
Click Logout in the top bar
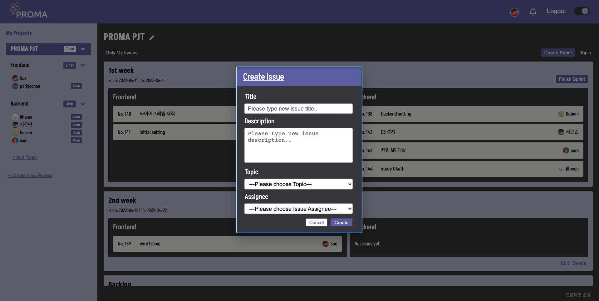point(556,11)
